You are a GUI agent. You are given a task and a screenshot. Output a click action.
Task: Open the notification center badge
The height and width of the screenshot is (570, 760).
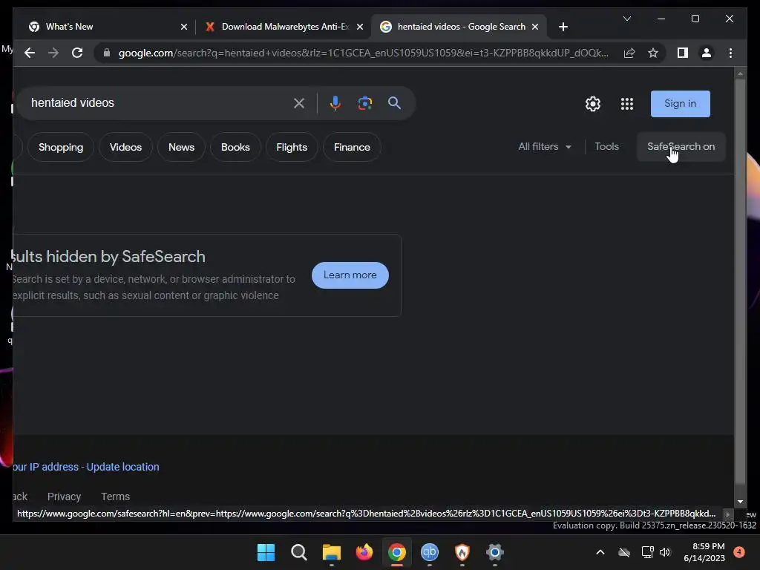[739, 552]
